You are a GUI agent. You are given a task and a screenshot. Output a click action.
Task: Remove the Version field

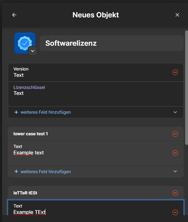click(175, 72)
